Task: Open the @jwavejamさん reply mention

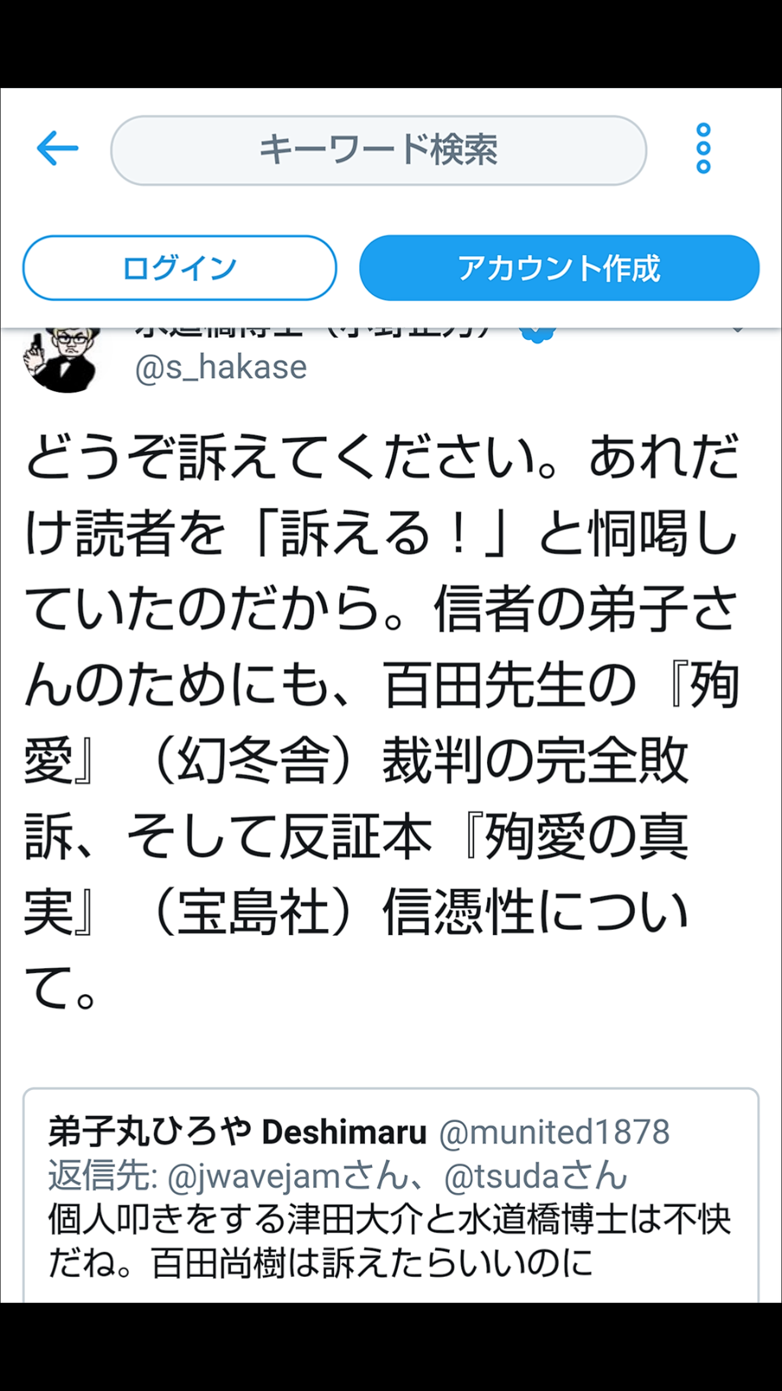Action: (x=288, y=1175)
